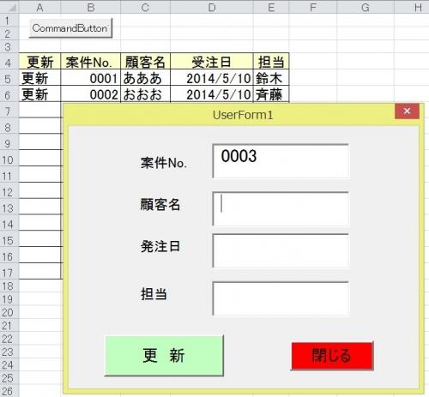This screenshot has height=397, width=429.
Task: Click the 受注日 header cell
Action: (212, 61)
